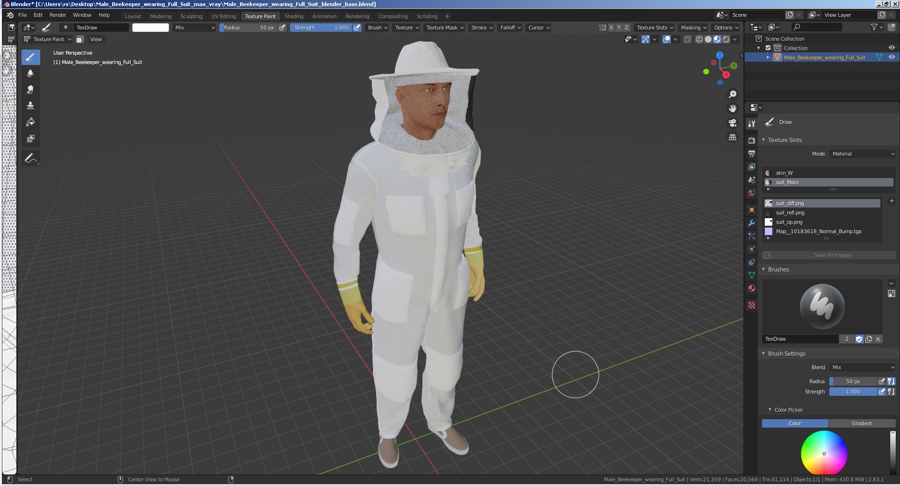Open the Texture properties tab
Image resolution: width=900 pixels, height=486 pixels.
click(752, 305)
